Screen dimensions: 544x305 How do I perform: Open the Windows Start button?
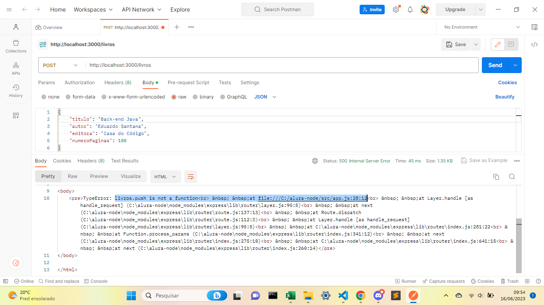tap(131, 295)
